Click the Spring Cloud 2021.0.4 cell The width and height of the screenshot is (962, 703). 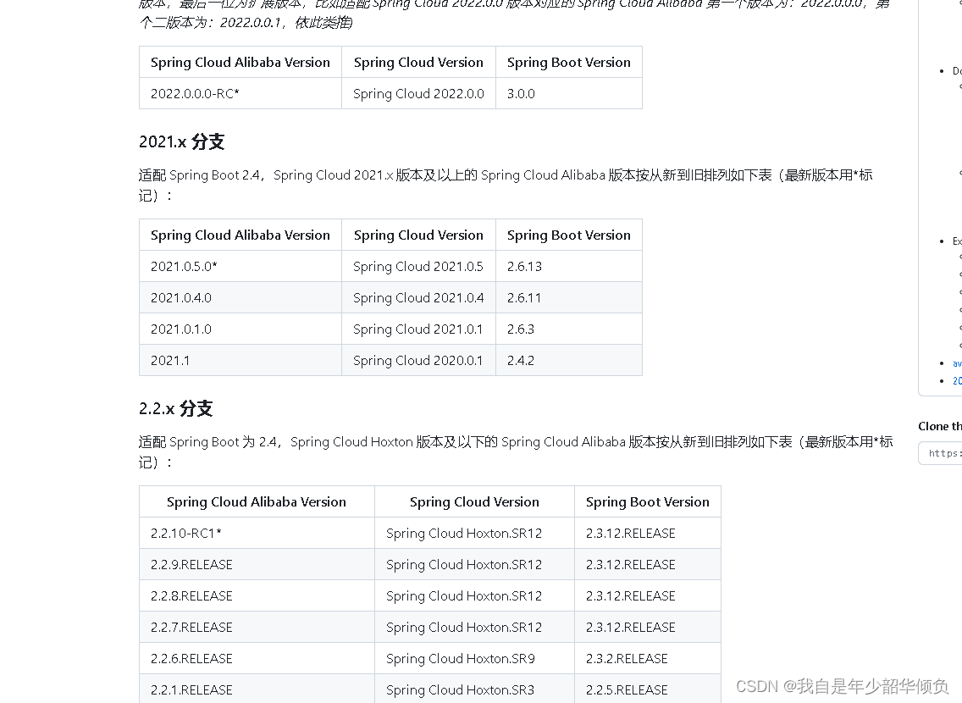tap(418, 297)
